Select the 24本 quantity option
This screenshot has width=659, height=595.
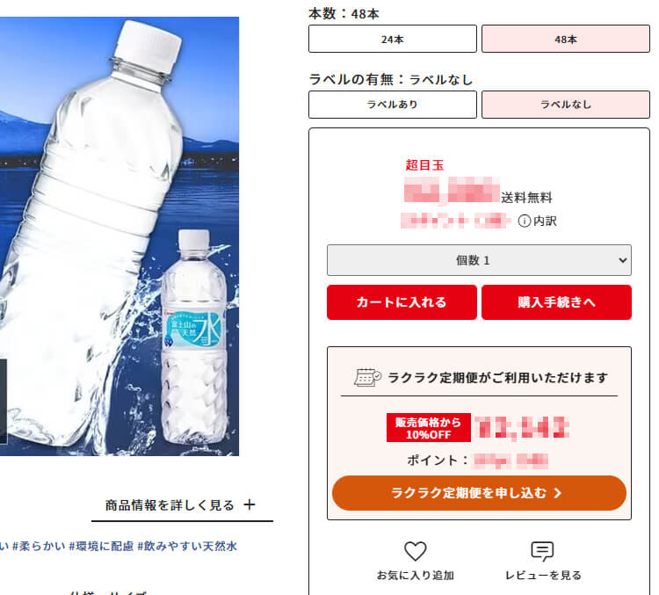click(393, 39)
